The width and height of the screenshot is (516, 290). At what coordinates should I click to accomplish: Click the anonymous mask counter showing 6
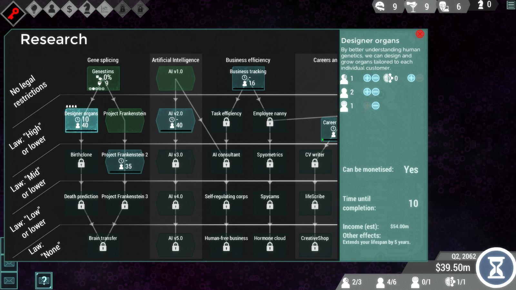pyautogui.click(x=449, y=6)
